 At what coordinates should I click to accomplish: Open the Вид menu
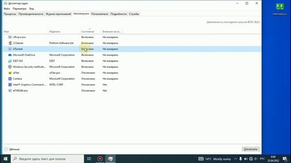click(x=31, y=9)
